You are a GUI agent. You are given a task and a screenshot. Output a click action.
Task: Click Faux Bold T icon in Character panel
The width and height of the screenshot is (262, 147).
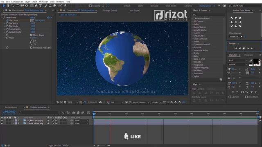[x=233, y=92]
